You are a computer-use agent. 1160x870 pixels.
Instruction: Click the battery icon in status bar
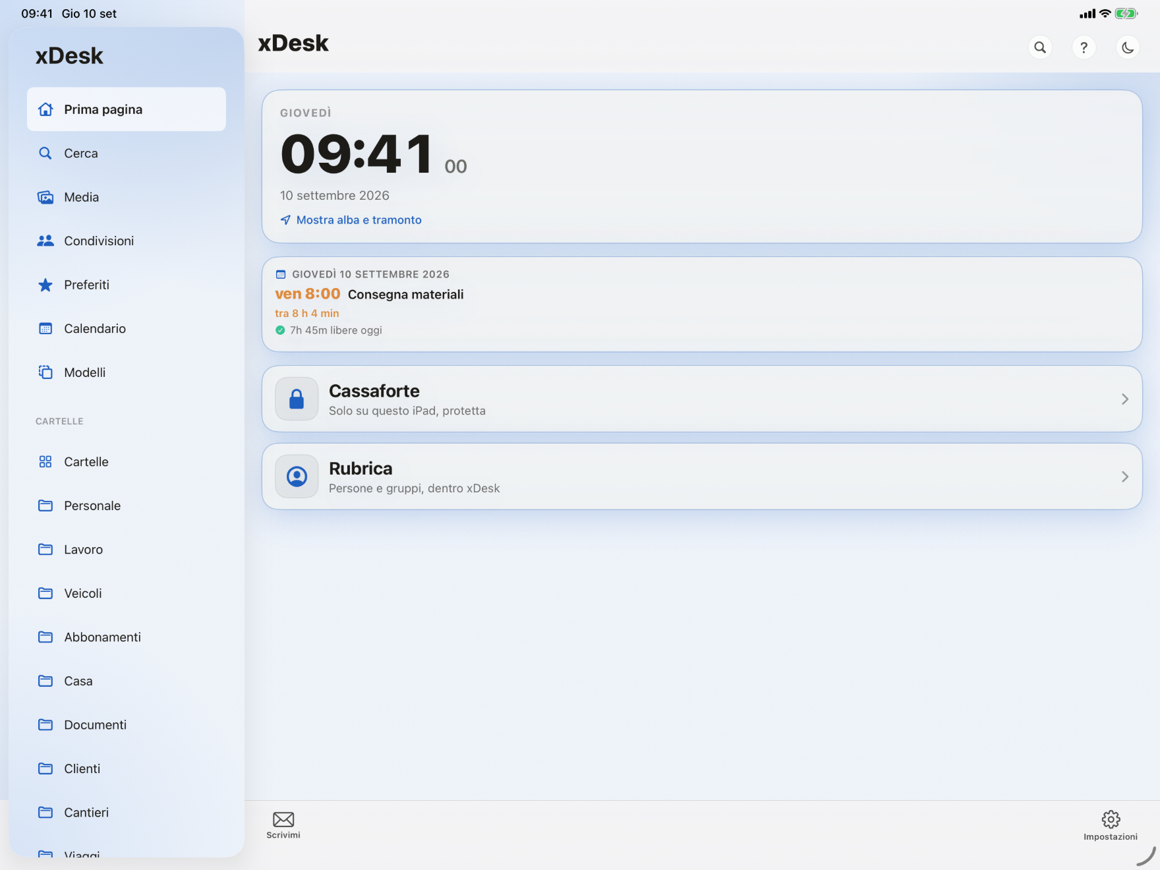pyautogui.click(x=1126, y=14)
